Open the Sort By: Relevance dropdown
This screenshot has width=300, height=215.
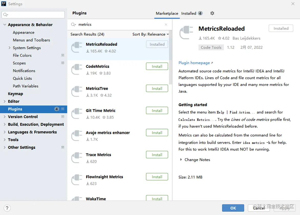tap(151, 34)
